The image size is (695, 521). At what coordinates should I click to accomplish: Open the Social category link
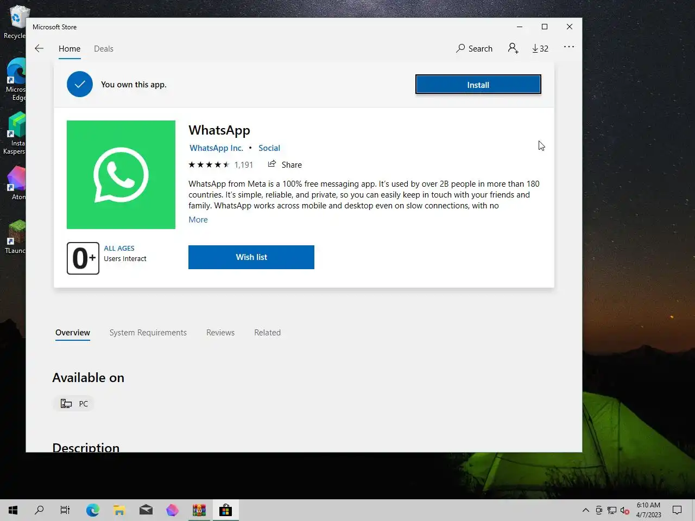tap(269, 148)
